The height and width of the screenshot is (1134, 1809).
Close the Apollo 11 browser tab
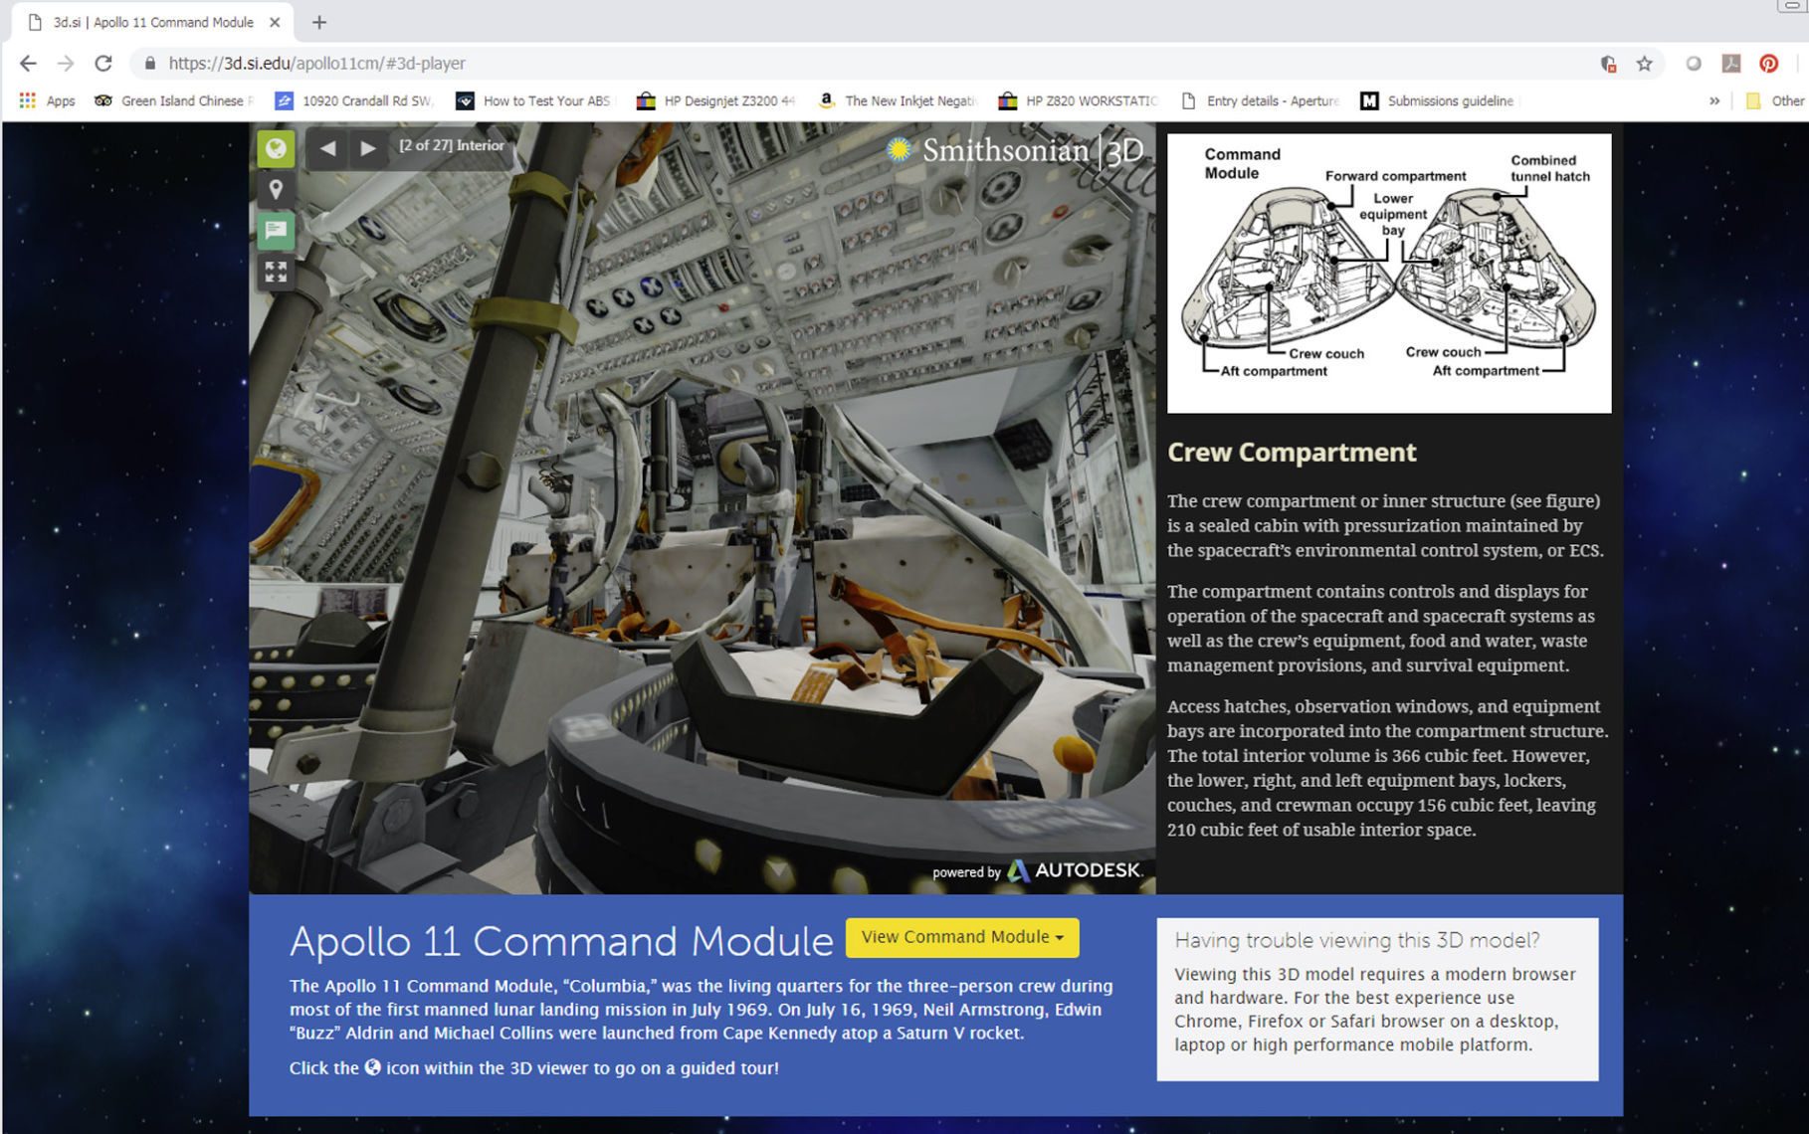[275, 22]
